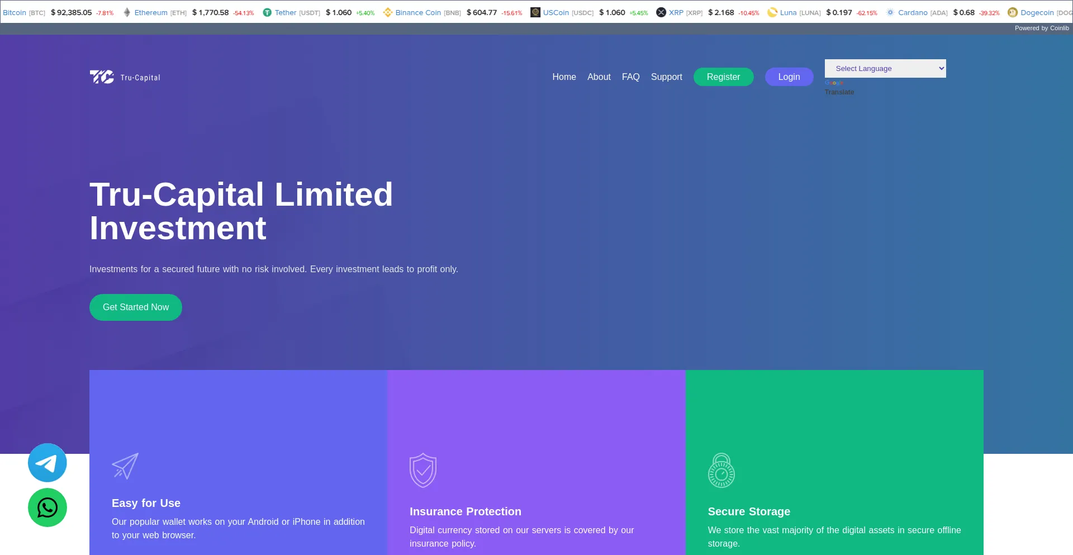Click the Tru-Capital logo
The width and height of the screenshot is (1073, 555).
click(124, 77)
